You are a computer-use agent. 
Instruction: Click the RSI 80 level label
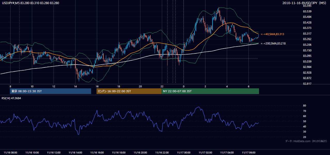(x=304, y=106)
